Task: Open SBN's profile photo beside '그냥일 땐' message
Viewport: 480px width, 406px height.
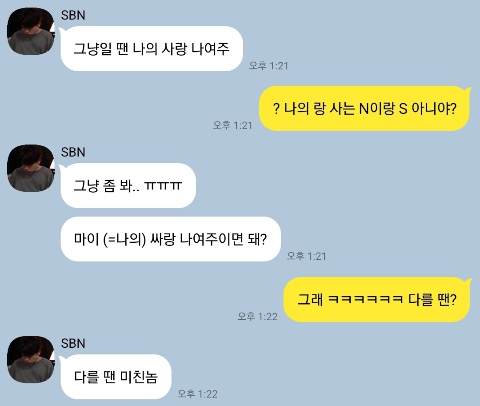Action: 31,32
